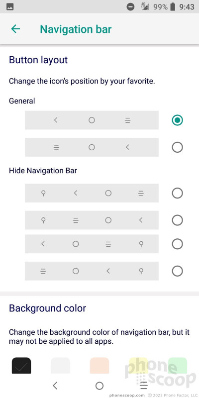Tap the back arrow beside Navigation bar
This screenshot has height=398, width=199.
15,29
